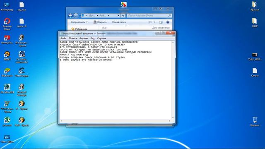Click the Луч... segment in Explorer address bar
The image size is (265, 149).
[x=92, y=16]
